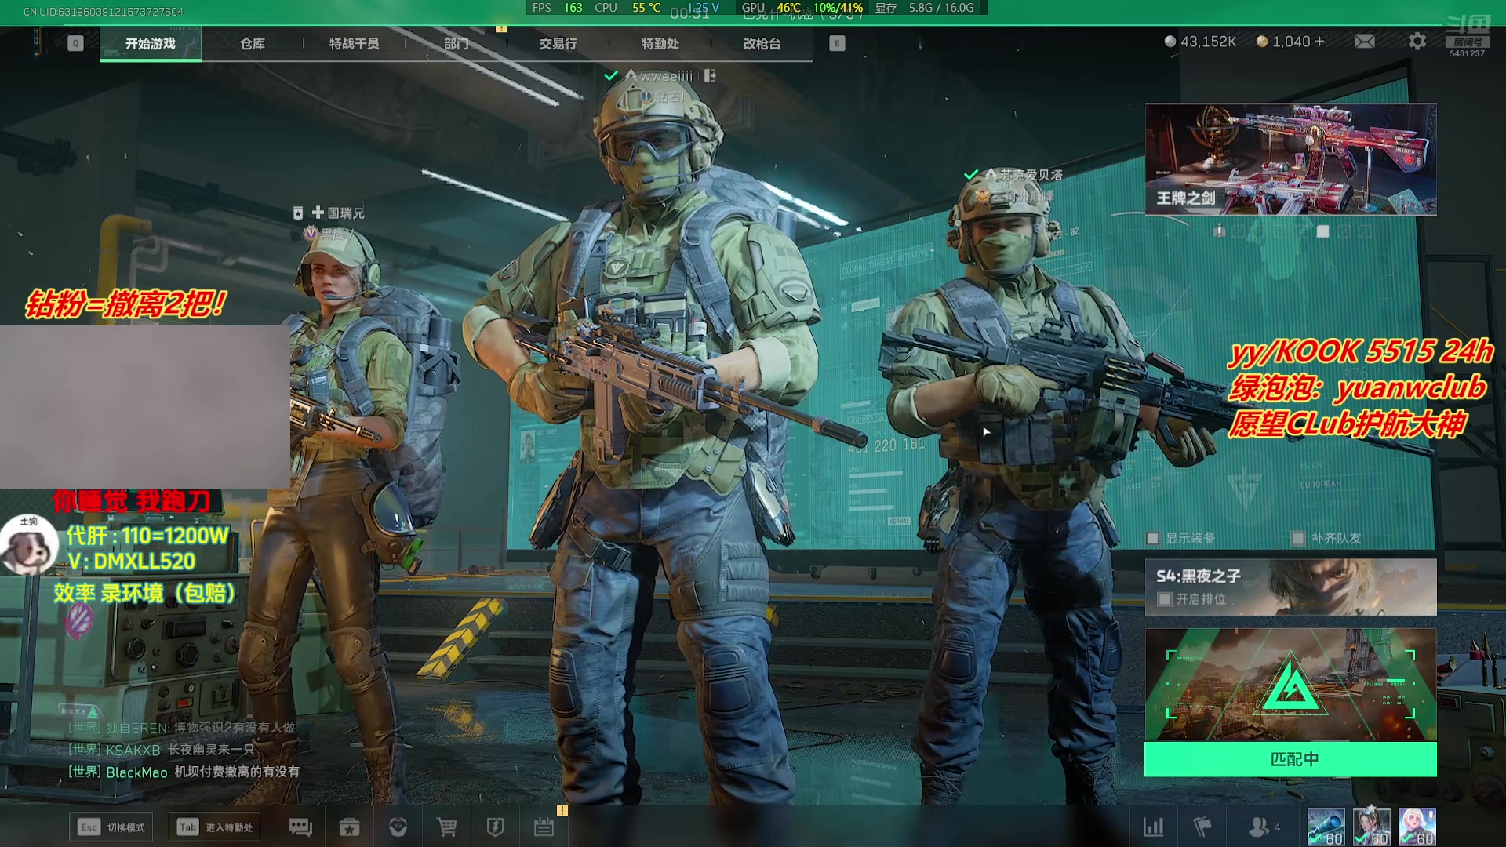The width and height of the screenshot is (1506, 847).
Task: Go to the 部门 tab
Action: pos(457,44)
